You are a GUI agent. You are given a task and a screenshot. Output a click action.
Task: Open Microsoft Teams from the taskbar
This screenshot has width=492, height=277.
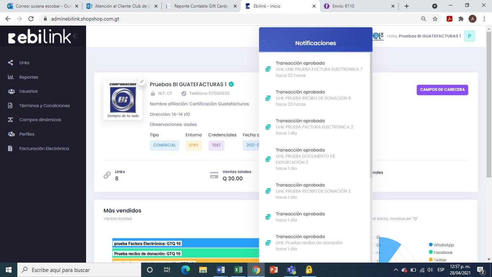(291, 270)
